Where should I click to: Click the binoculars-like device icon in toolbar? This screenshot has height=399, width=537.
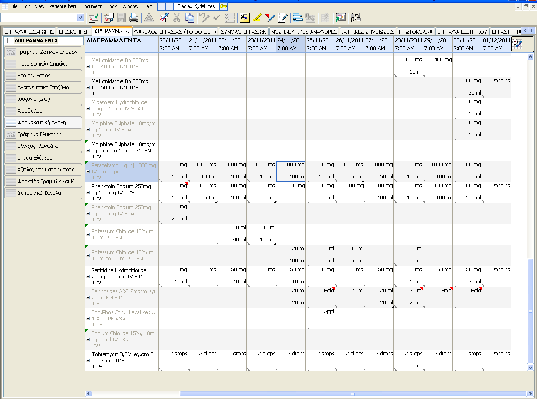tap(356, 18)
